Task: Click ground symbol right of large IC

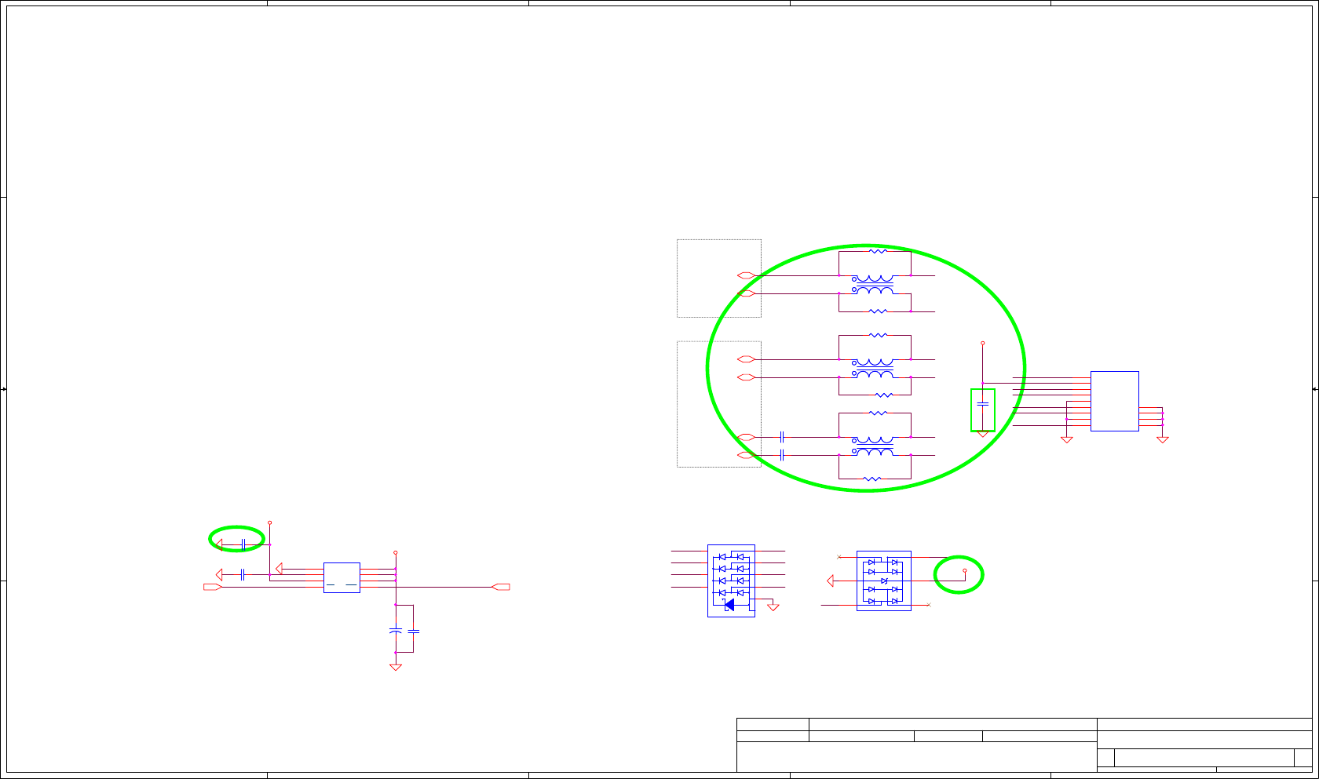Action: pos(1163,440)
